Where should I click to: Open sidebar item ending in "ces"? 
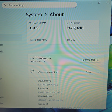(2, 45)
